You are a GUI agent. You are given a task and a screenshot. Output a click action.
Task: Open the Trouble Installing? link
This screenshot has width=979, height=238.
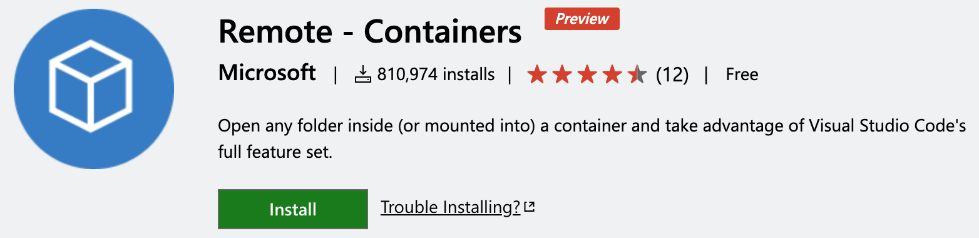(451, 207)
